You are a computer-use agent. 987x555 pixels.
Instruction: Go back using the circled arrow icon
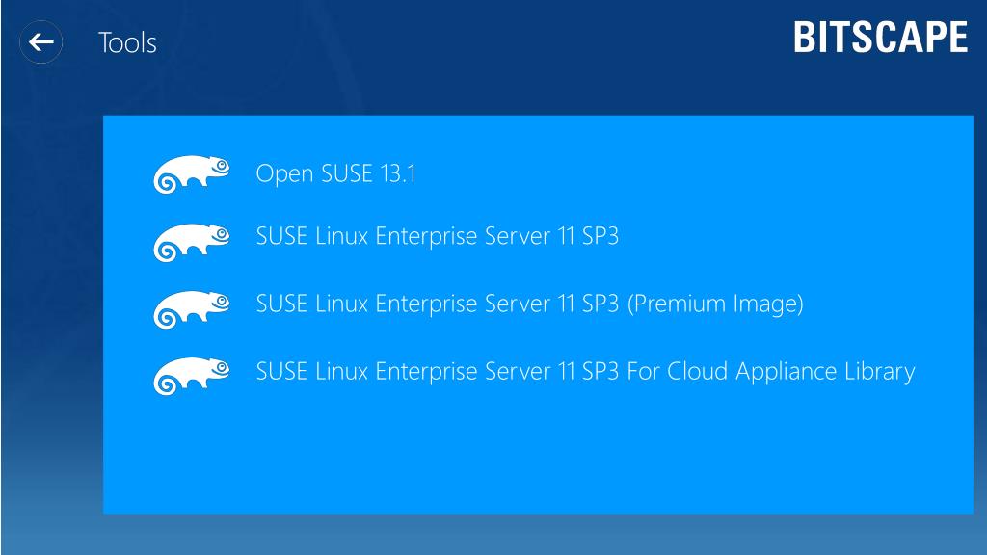click(x=40, y=42)
